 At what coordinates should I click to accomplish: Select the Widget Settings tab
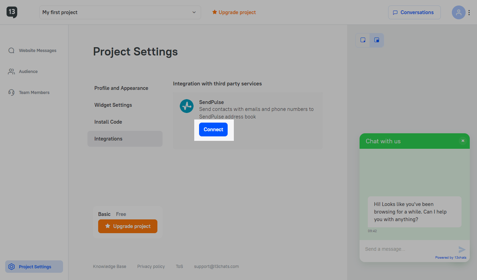(113, 105)
